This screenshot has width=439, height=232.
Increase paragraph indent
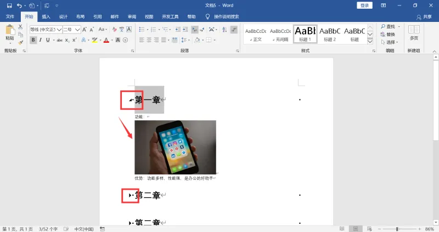185,30
